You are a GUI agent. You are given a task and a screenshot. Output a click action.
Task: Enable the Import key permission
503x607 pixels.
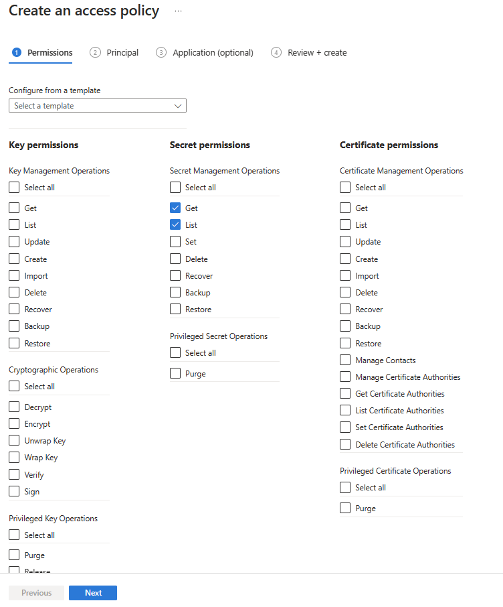(x=13, y=275)
